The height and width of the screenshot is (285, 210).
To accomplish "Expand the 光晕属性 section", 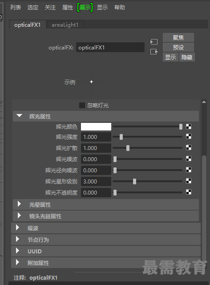I will (x=19, y=204).
